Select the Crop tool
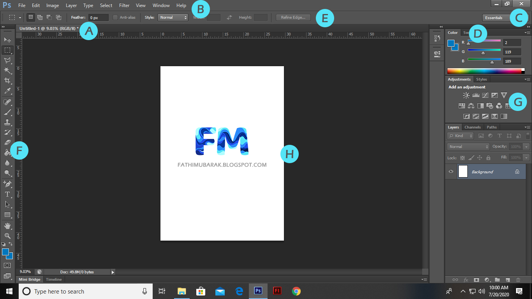This screenshot has width=532, height=299. tap(7, 81)
